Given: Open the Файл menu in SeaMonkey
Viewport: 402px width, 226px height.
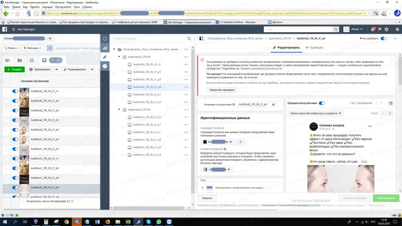Looking at the screenshot, I should [7, 7].
